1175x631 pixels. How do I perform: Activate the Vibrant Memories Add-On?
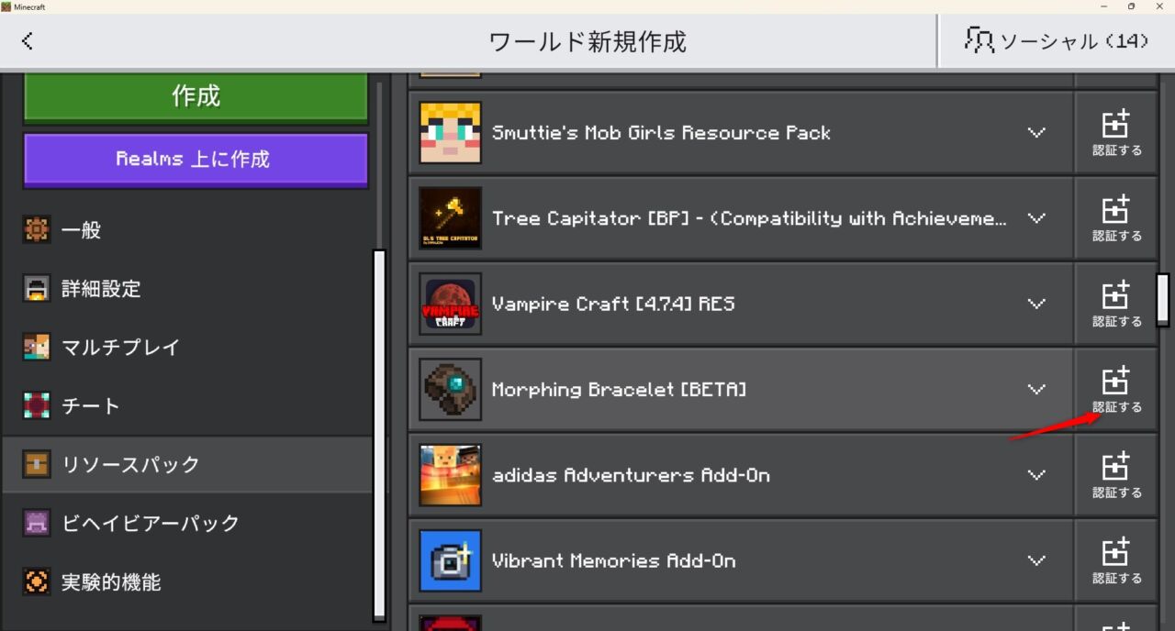[x=1116, y=560]
